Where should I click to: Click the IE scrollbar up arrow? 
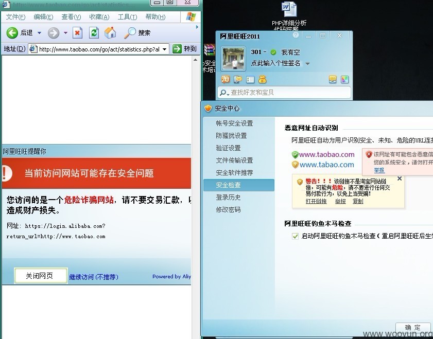click(195, 60)
